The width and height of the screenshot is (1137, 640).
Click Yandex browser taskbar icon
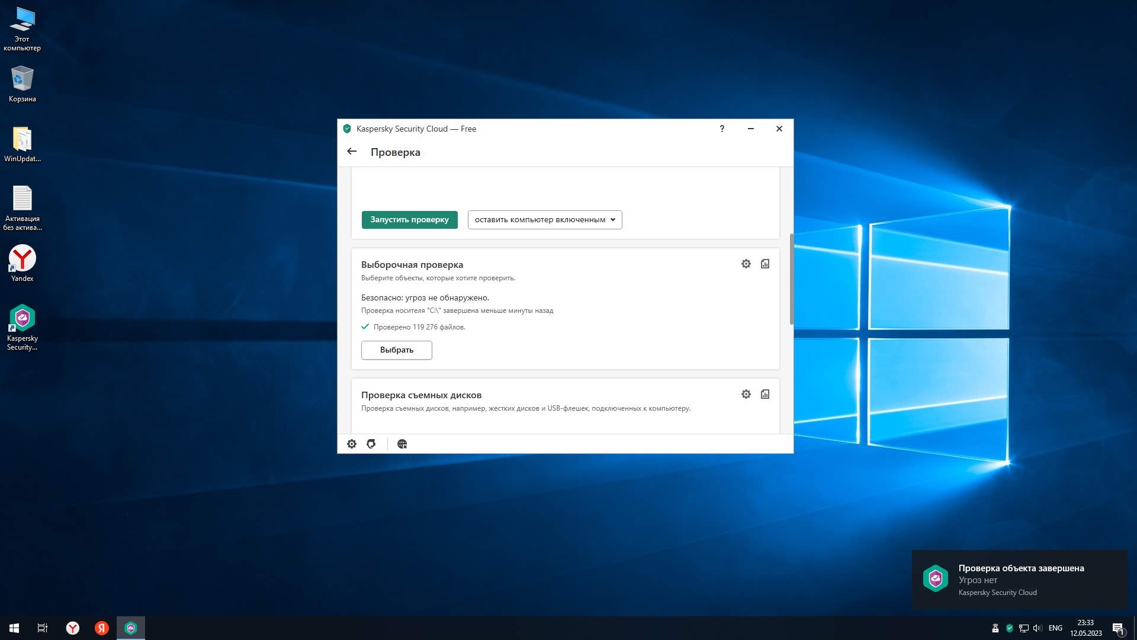pyautogui.click(x=73, y=628)
